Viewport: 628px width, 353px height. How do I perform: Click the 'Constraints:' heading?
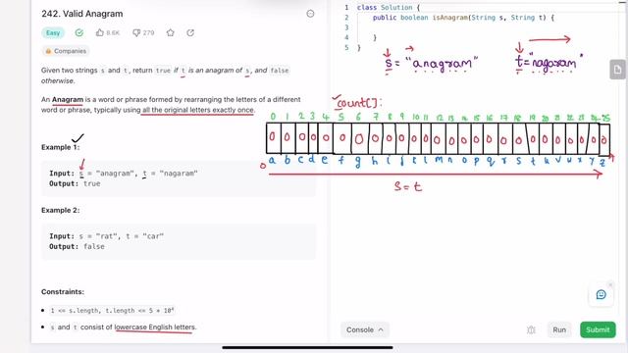pyautogui.click(x=63, y=292)
